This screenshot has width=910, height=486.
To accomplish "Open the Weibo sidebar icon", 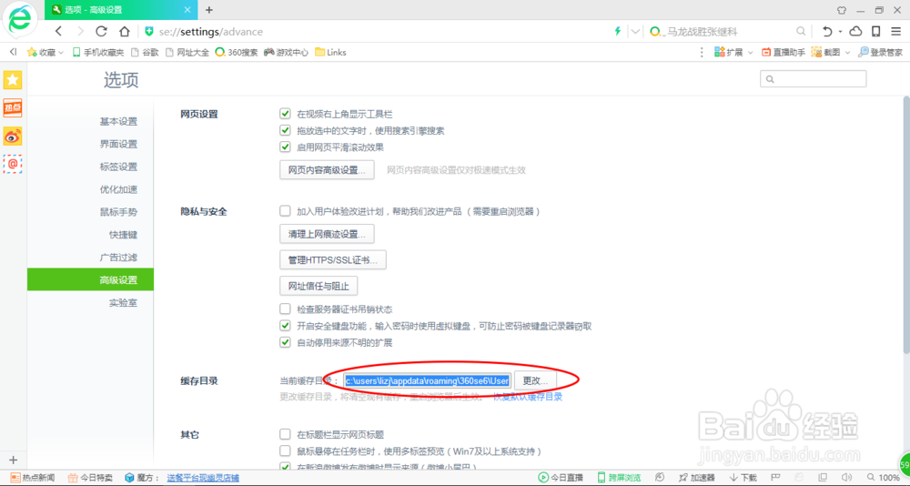I will (13, 136).
